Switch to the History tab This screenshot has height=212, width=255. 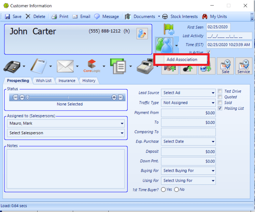(89, 81)
